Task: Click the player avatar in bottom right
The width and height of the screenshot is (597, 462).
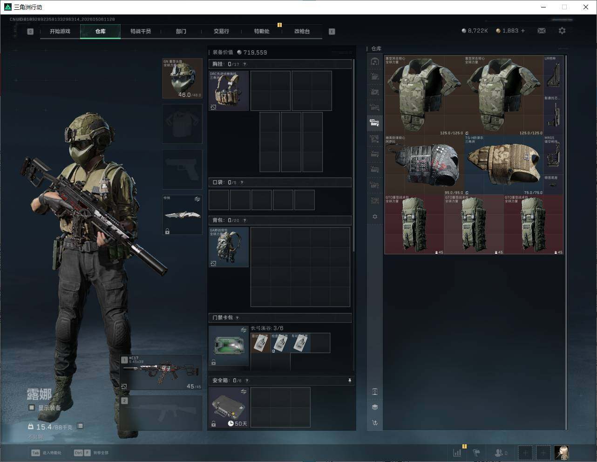Action: pyautogui.click(x=562, y=453)
